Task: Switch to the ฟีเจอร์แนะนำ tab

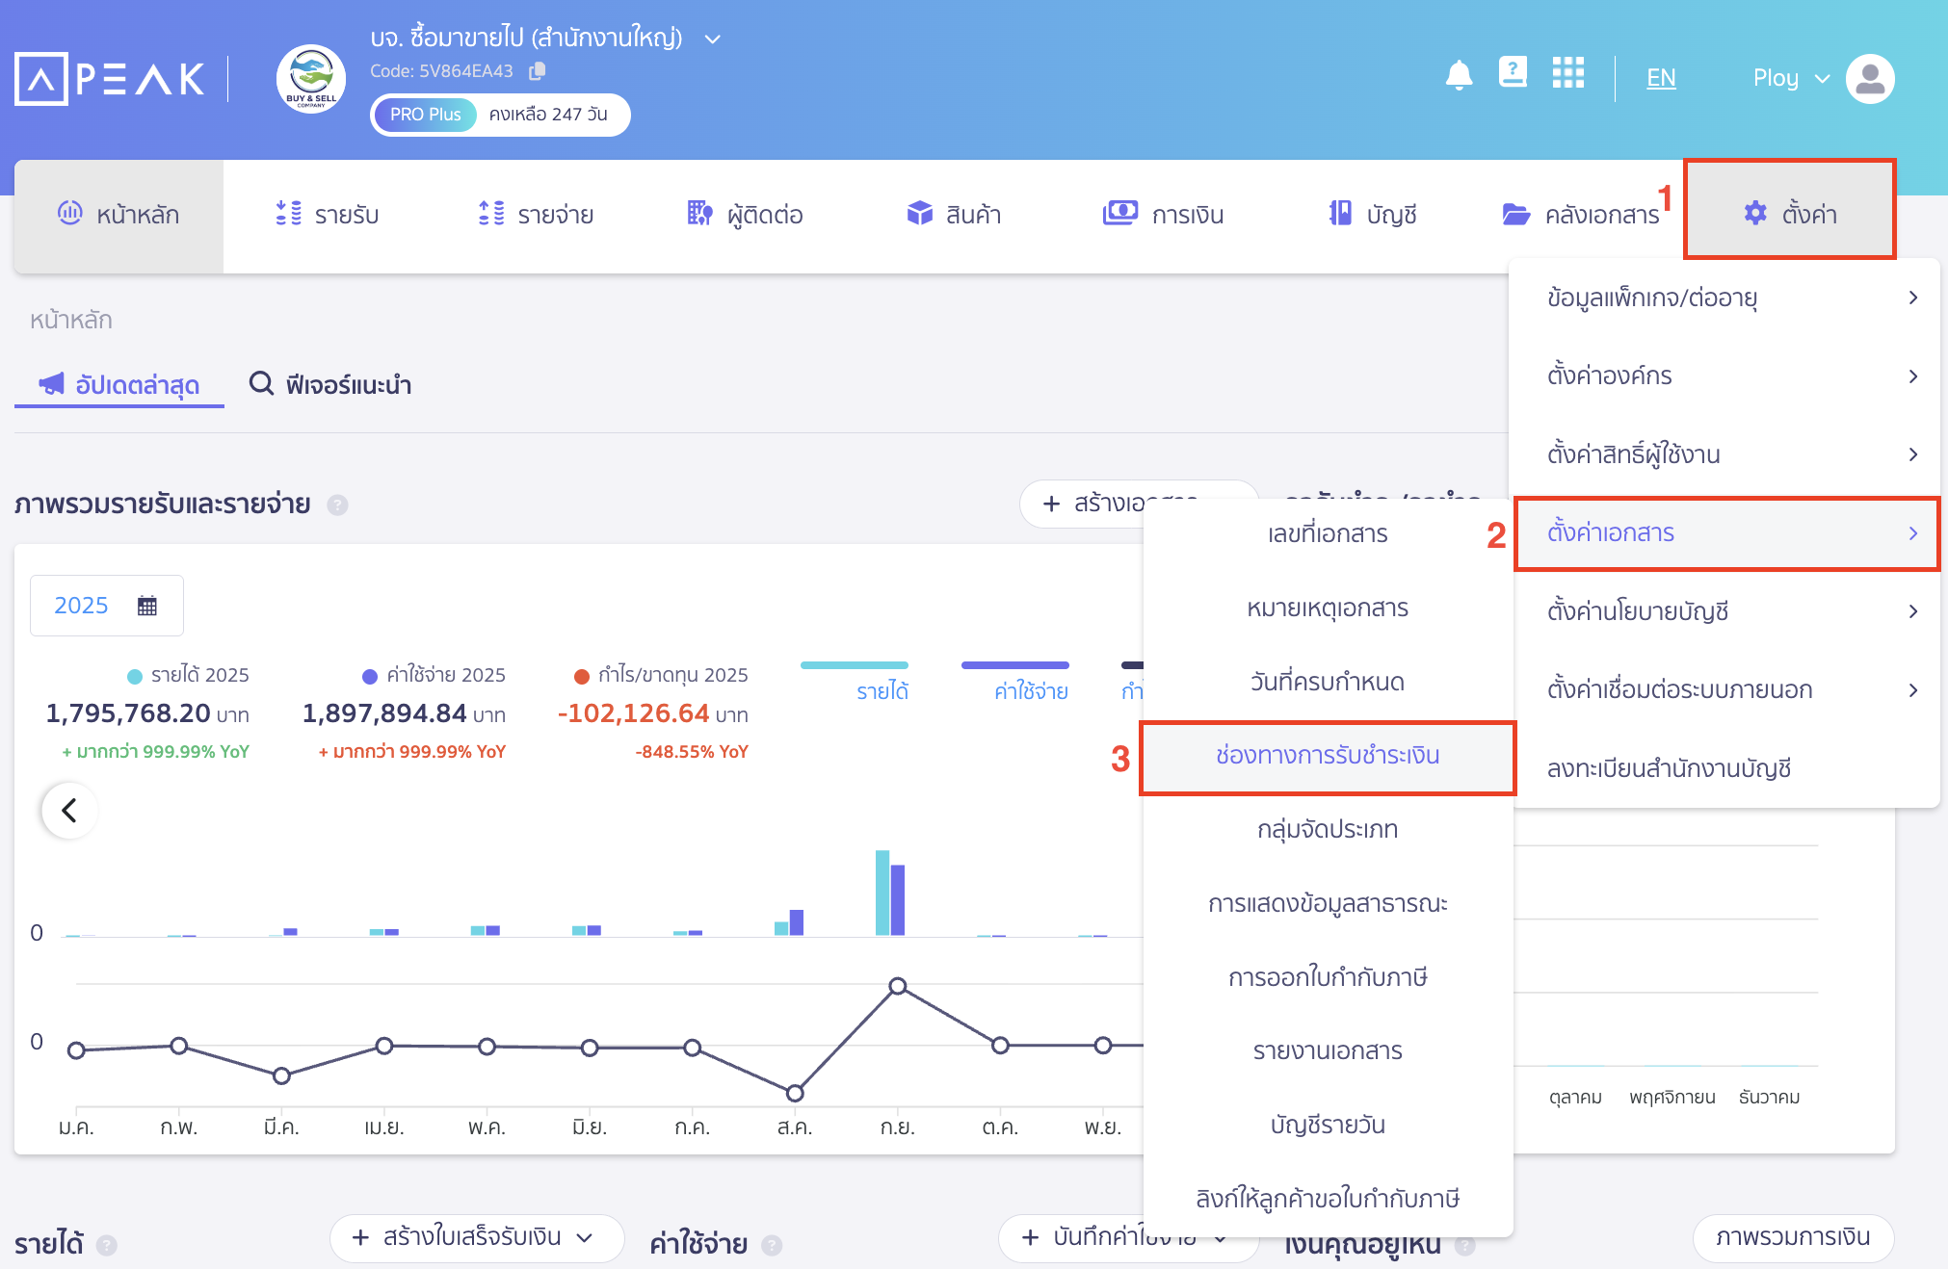Action: [x=329, y=384]
